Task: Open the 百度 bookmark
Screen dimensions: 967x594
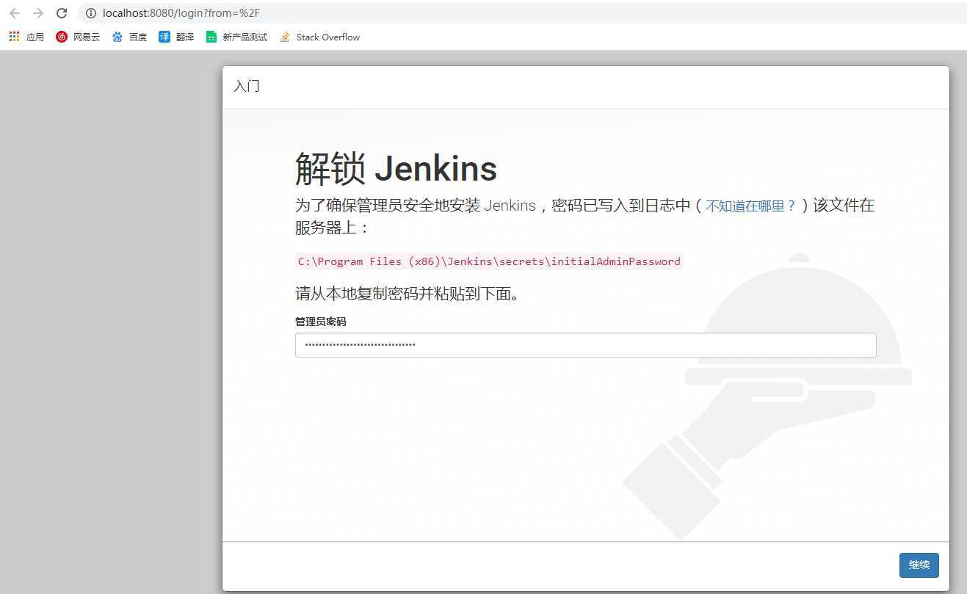Action: [x=129, y=37]
